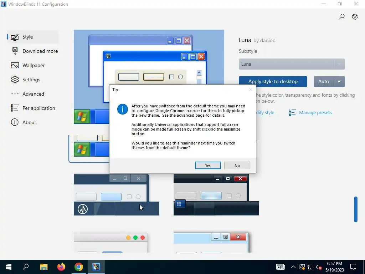365x274 pixels.
Task: Expand the Auto dropdown arrow
Action: tap(339, 82)
